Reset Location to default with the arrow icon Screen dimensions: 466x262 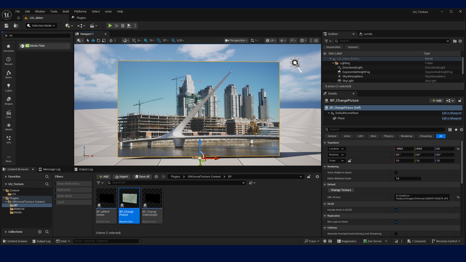click(x=458, y=149)
